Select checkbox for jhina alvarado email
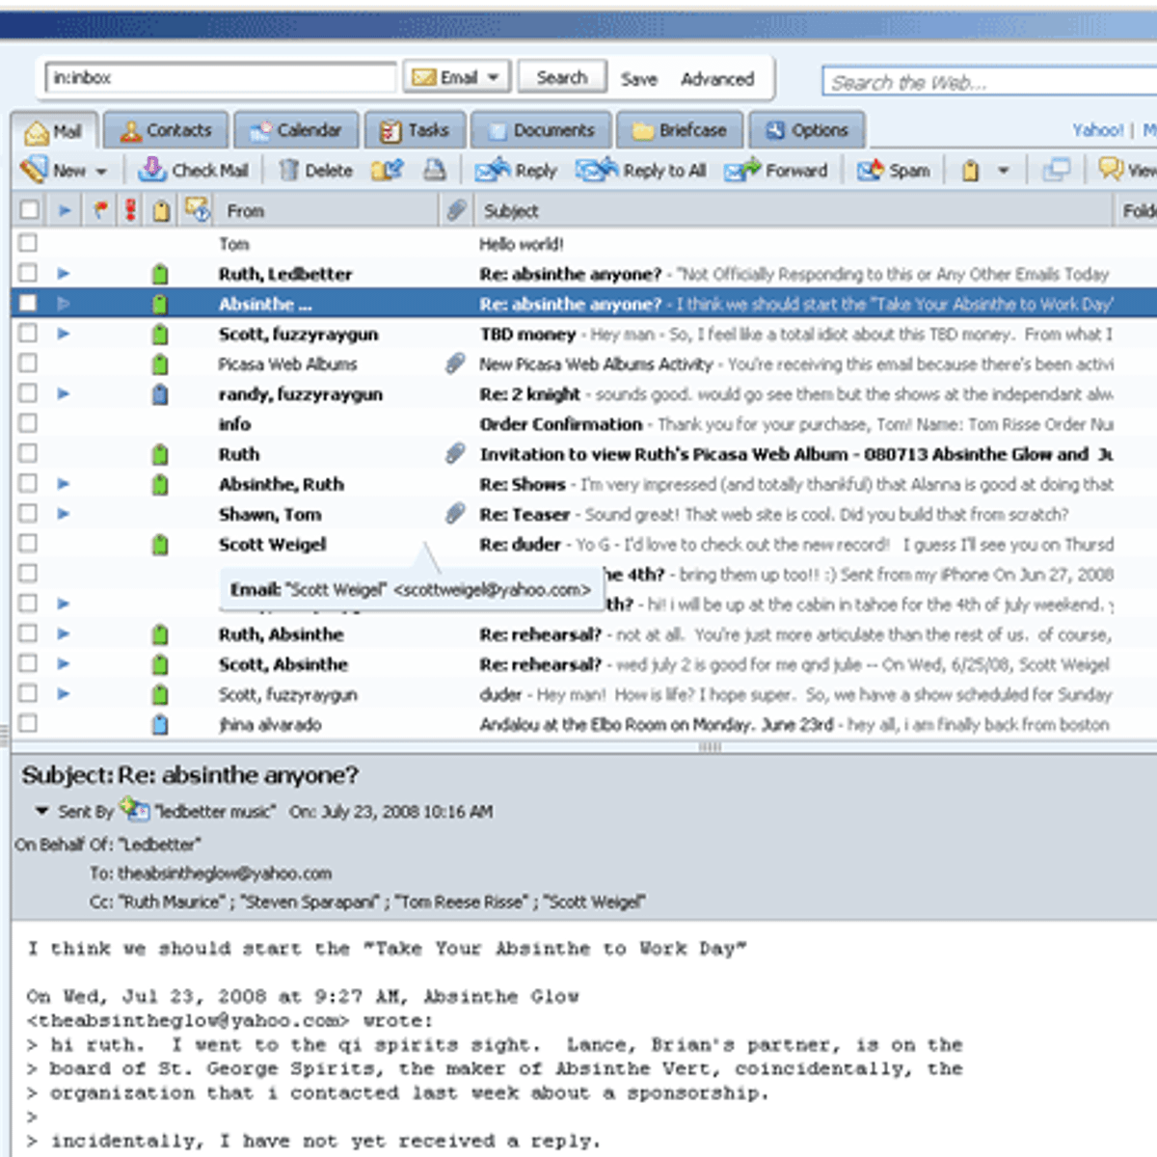This screenshot has height=1157, width=1157. click(28, 723)
